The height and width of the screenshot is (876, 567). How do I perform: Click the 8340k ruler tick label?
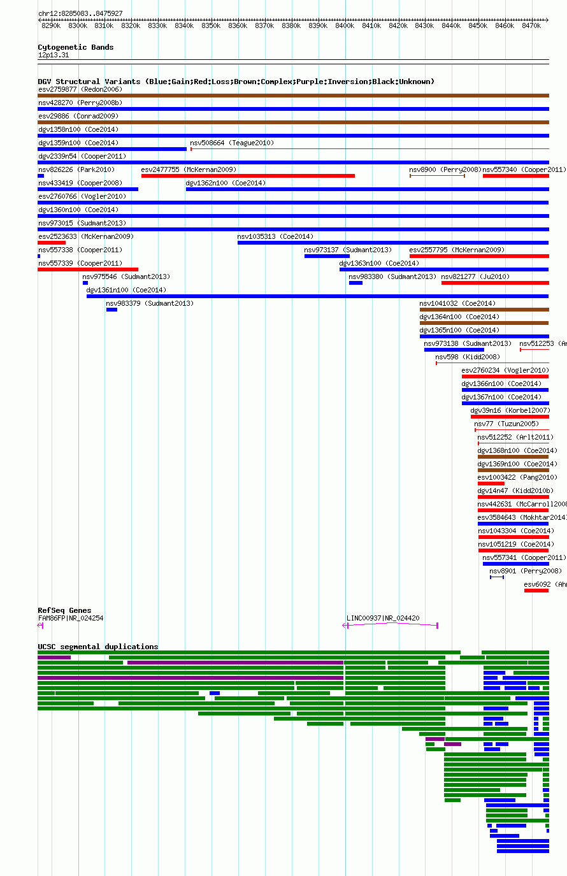(184, 25)
